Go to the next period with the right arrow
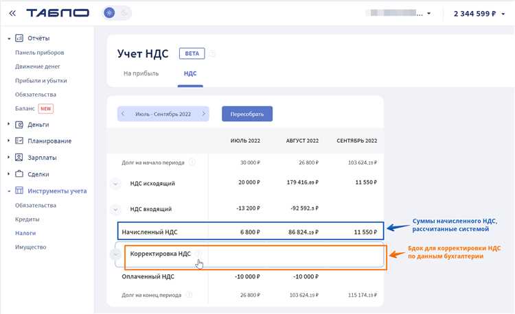515x314 pixels. 203,114
